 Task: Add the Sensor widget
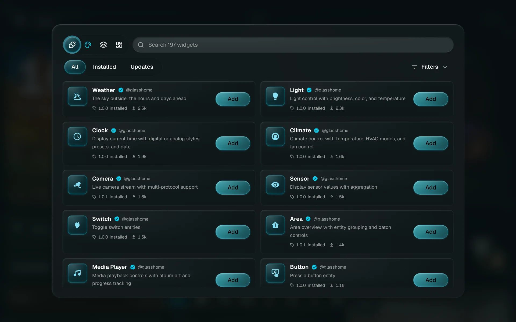click(431, 188)
